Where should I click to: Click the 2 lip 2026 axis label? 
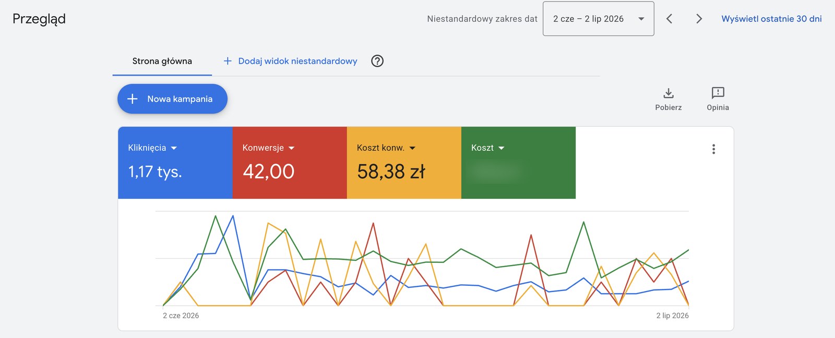(x=672, y=316)
